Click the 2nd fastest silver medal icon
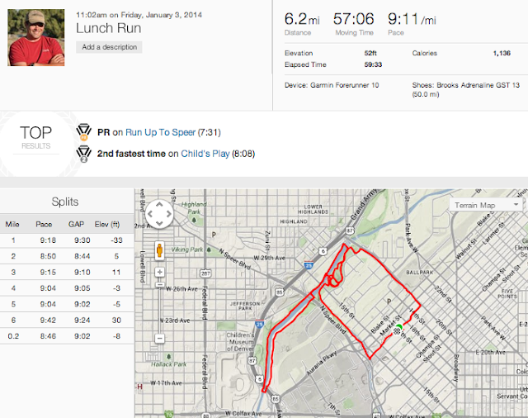The image size is (528, 418). 84,154
